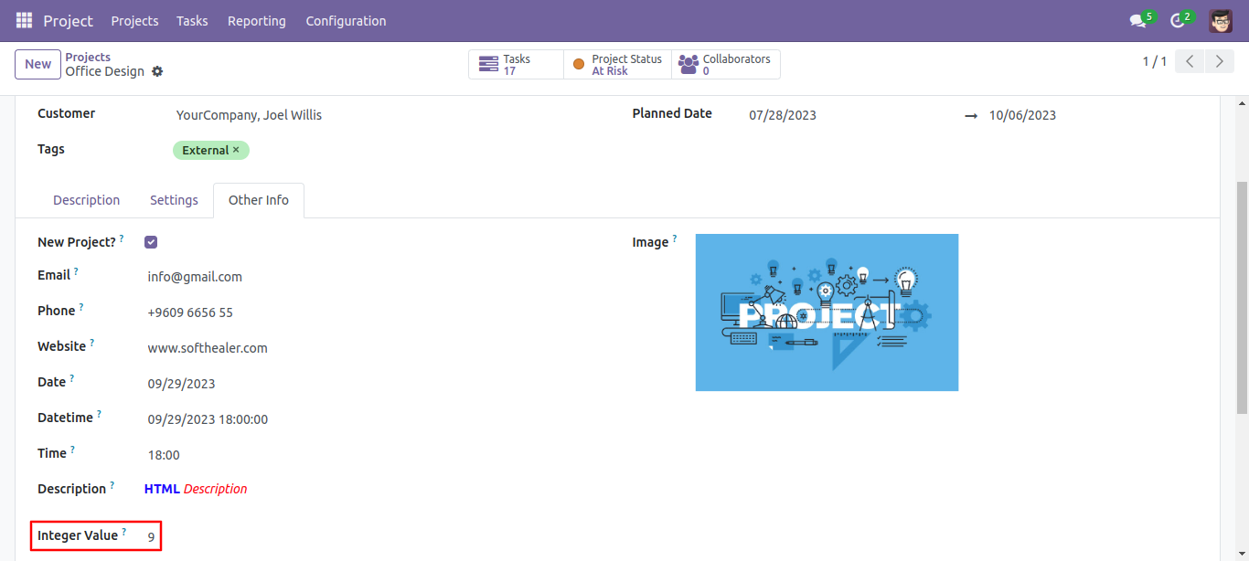Click the New button
Viewport: 1249px width, 561px height.
point(37,64)
